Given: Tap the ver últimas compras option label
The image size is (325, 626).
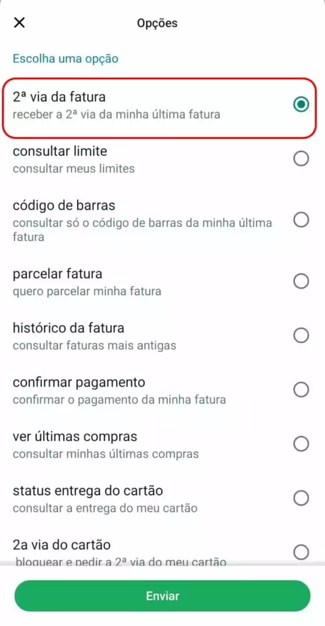Looking at the screenshot, I should [75, 436].
